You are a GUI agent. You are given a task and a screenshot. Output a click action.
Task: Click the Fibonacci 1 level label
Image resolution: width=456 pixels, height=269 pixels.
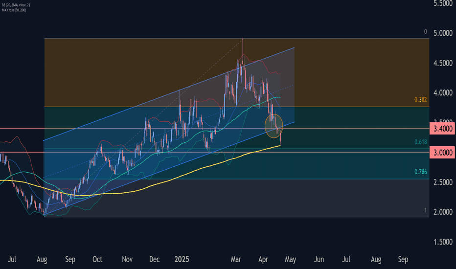426,210
